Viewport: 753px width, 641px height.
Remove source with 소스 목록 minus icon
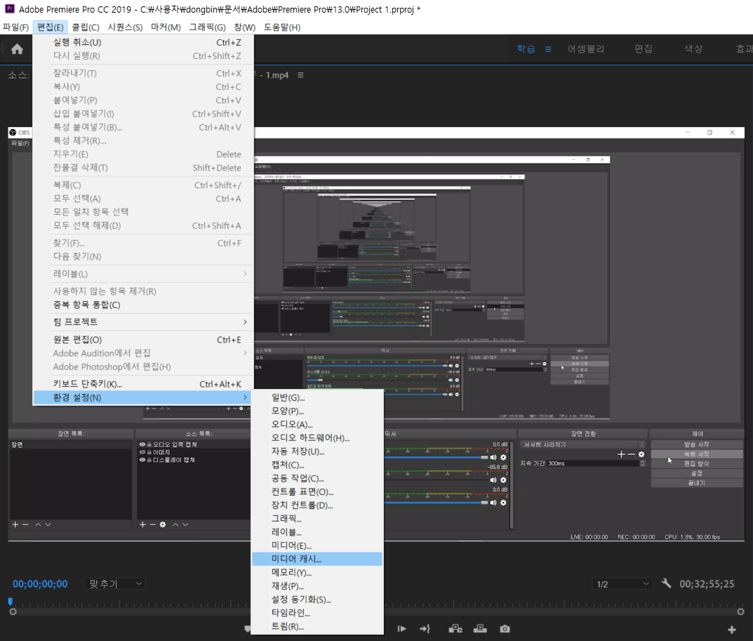click(153, 524)
